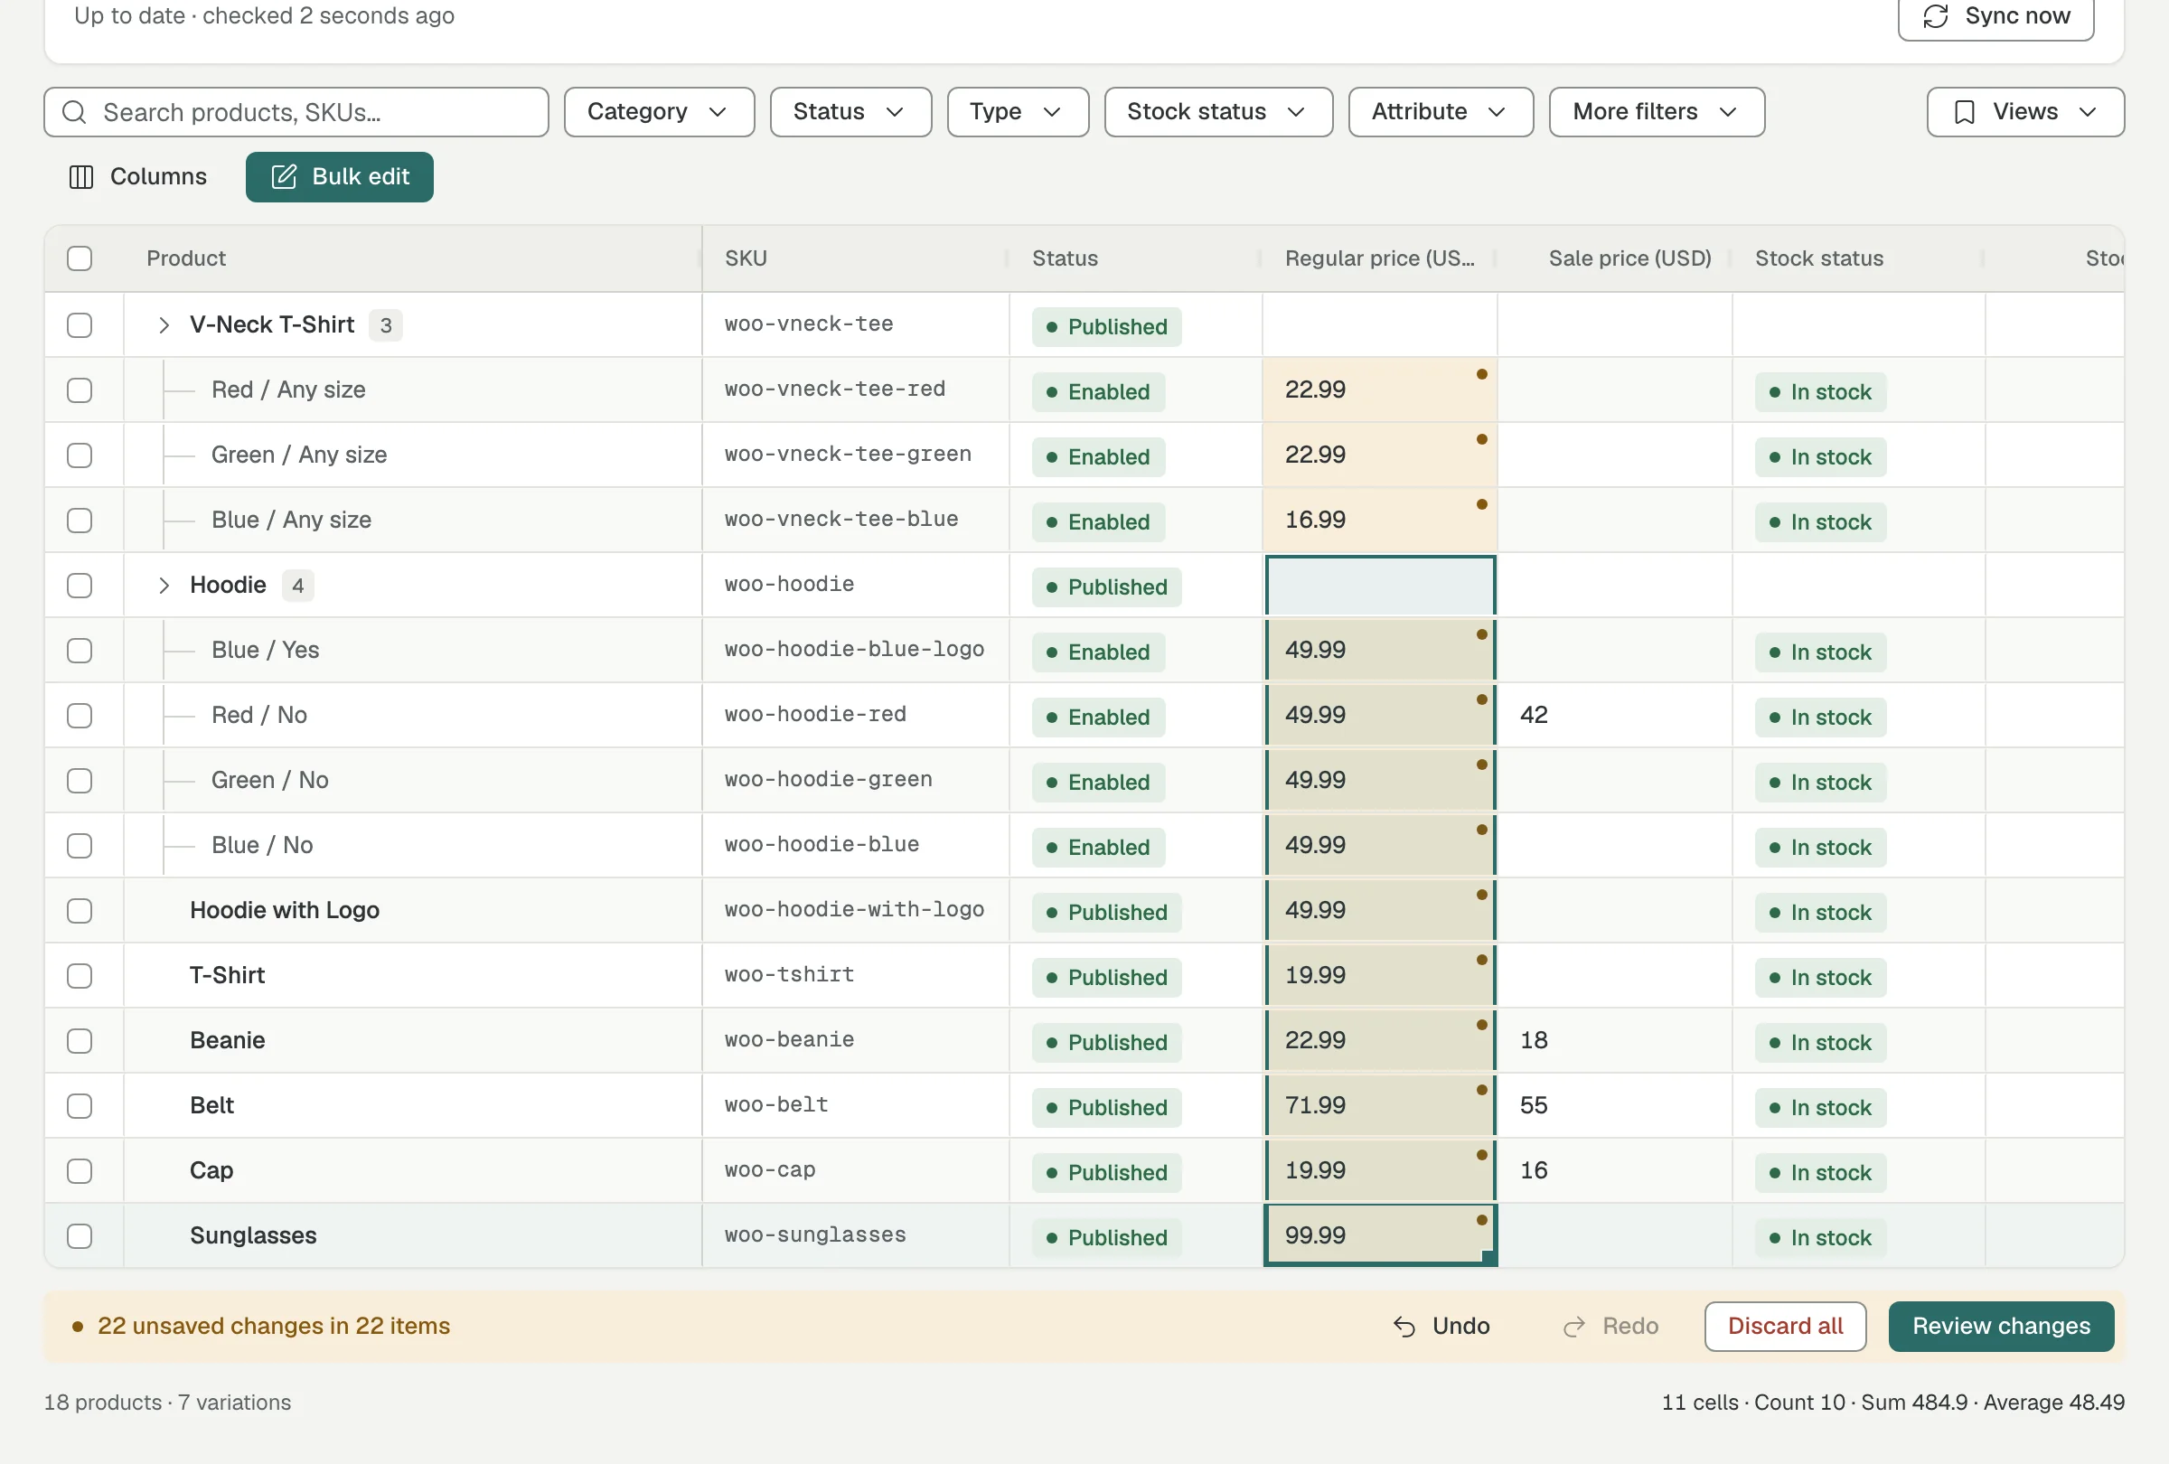The width and height of the screenshot is (2169, 1464).
Task: Click the Bulk edit pencil icon
Action: point(284,177)
